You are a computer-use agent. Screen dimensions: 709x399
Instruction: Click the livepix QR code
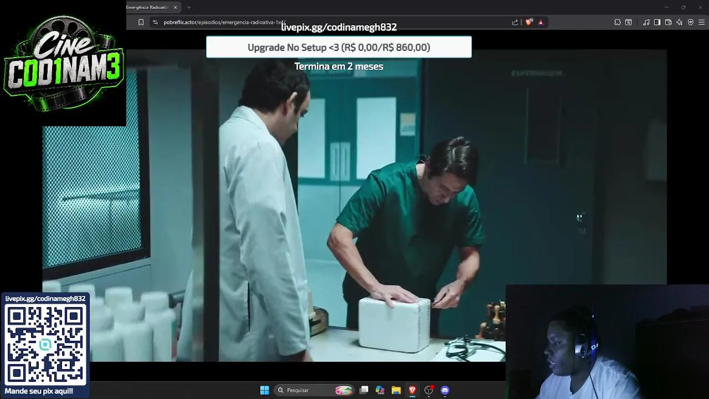pyautogui.click(x=45, y=344)
